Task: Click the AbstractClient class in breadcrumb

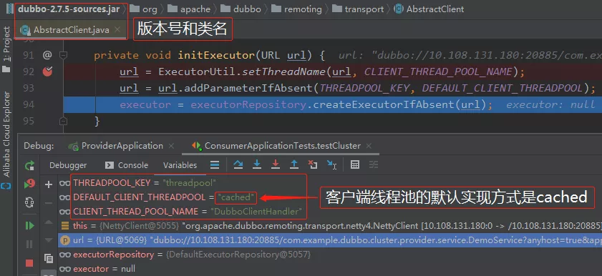Action: [x=429, y=9]
